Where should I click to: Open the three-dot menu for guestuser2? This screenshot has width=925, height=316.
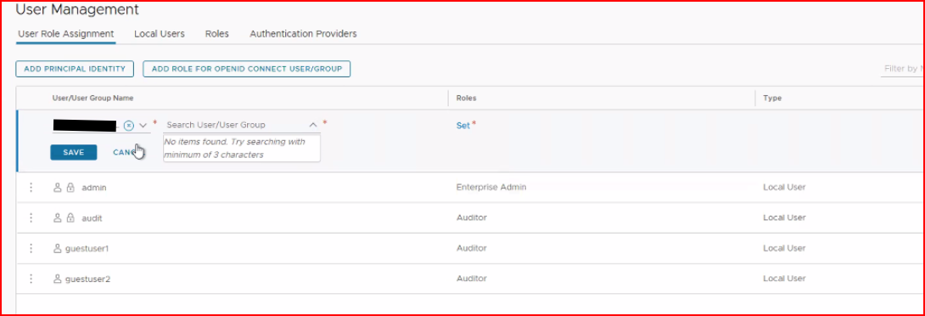(31, 279)
